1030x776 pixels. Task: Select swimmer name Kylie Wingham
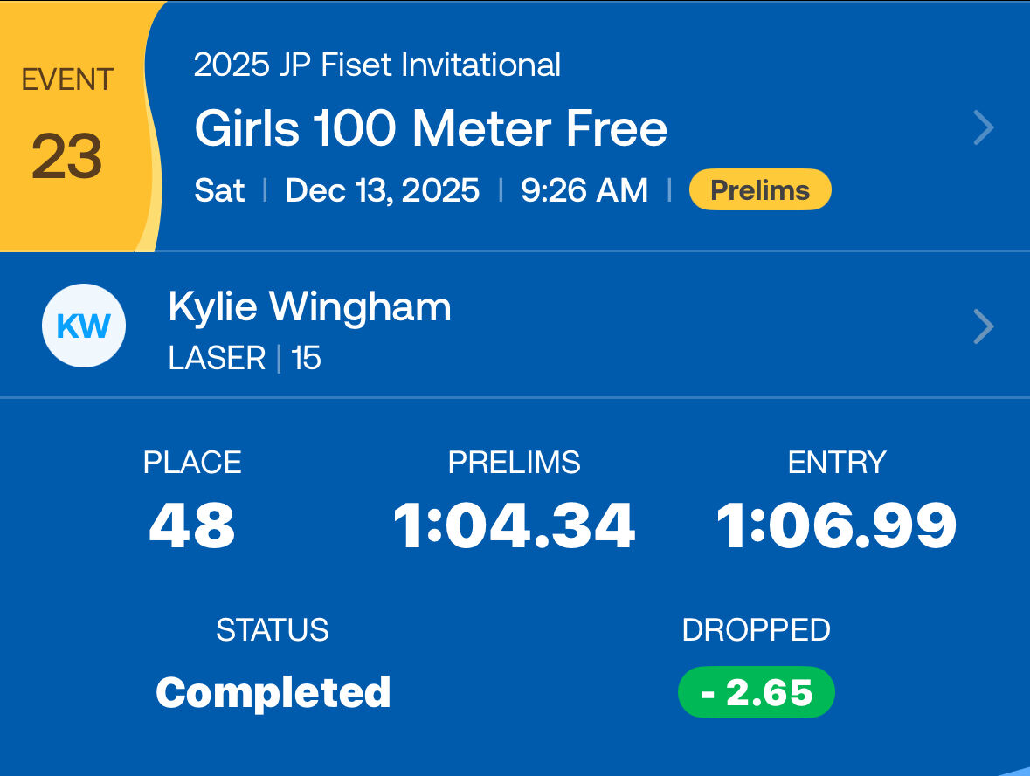[309, 307]
